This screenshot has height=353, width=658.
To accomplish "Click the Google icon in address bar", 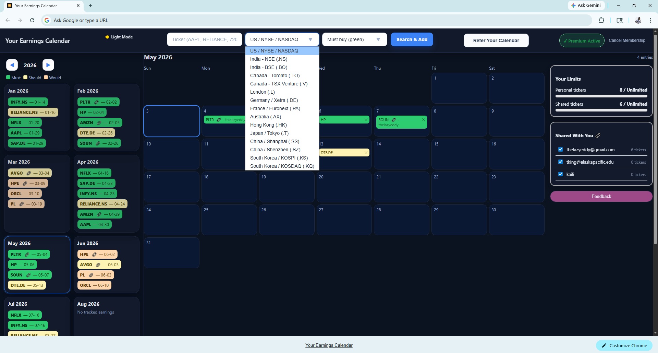I will point(47,20).
